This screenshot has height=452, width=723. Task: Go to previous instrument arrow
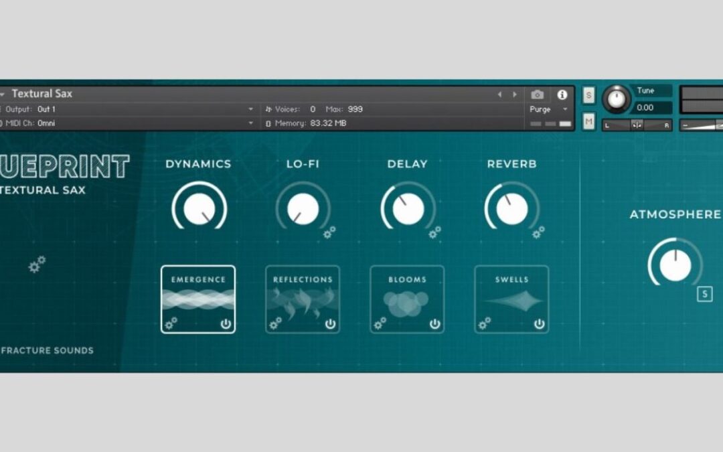500,94
